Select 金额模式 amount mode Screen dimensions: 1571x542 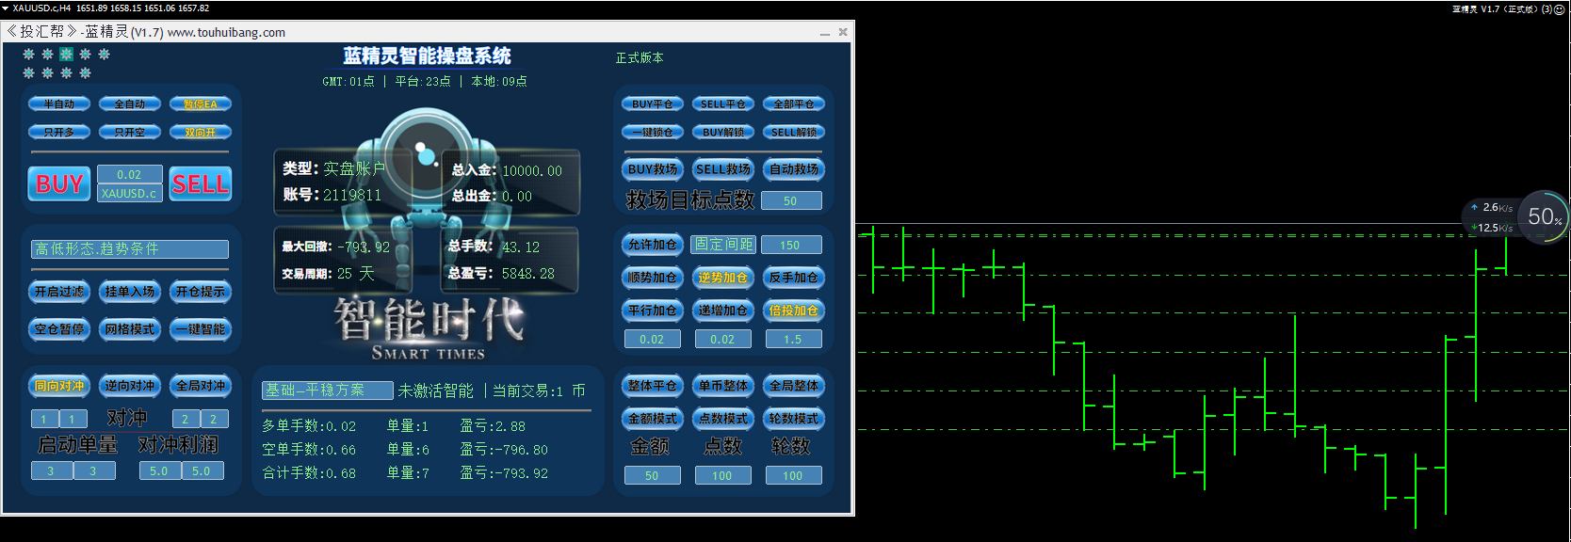[653, 419]
